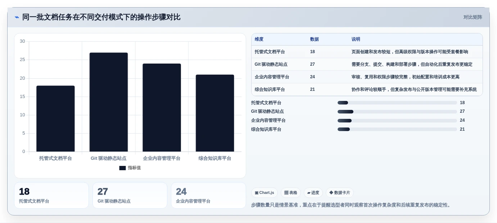Click the 数据 column header
This screenshot has width=497, height=223.
tap(315, 40)
